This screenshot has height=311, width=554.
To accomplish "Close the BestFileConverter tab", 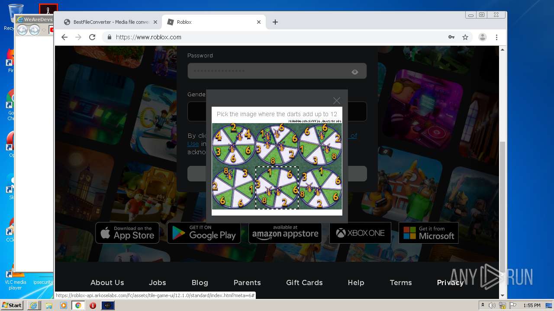I will (x=155, y=22).
